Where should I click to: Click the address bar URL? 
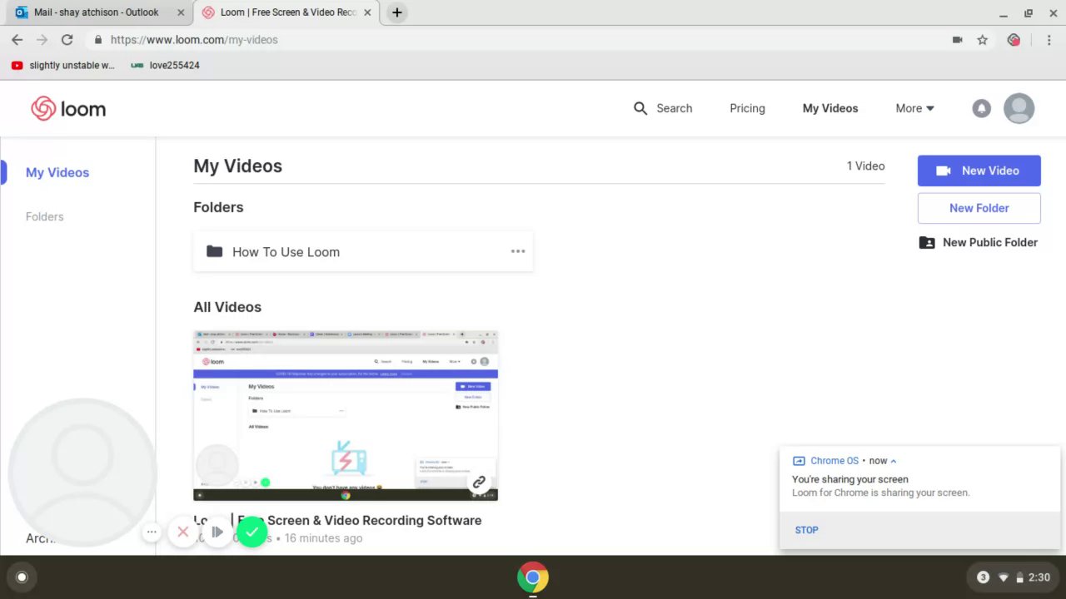pos(194,40)
